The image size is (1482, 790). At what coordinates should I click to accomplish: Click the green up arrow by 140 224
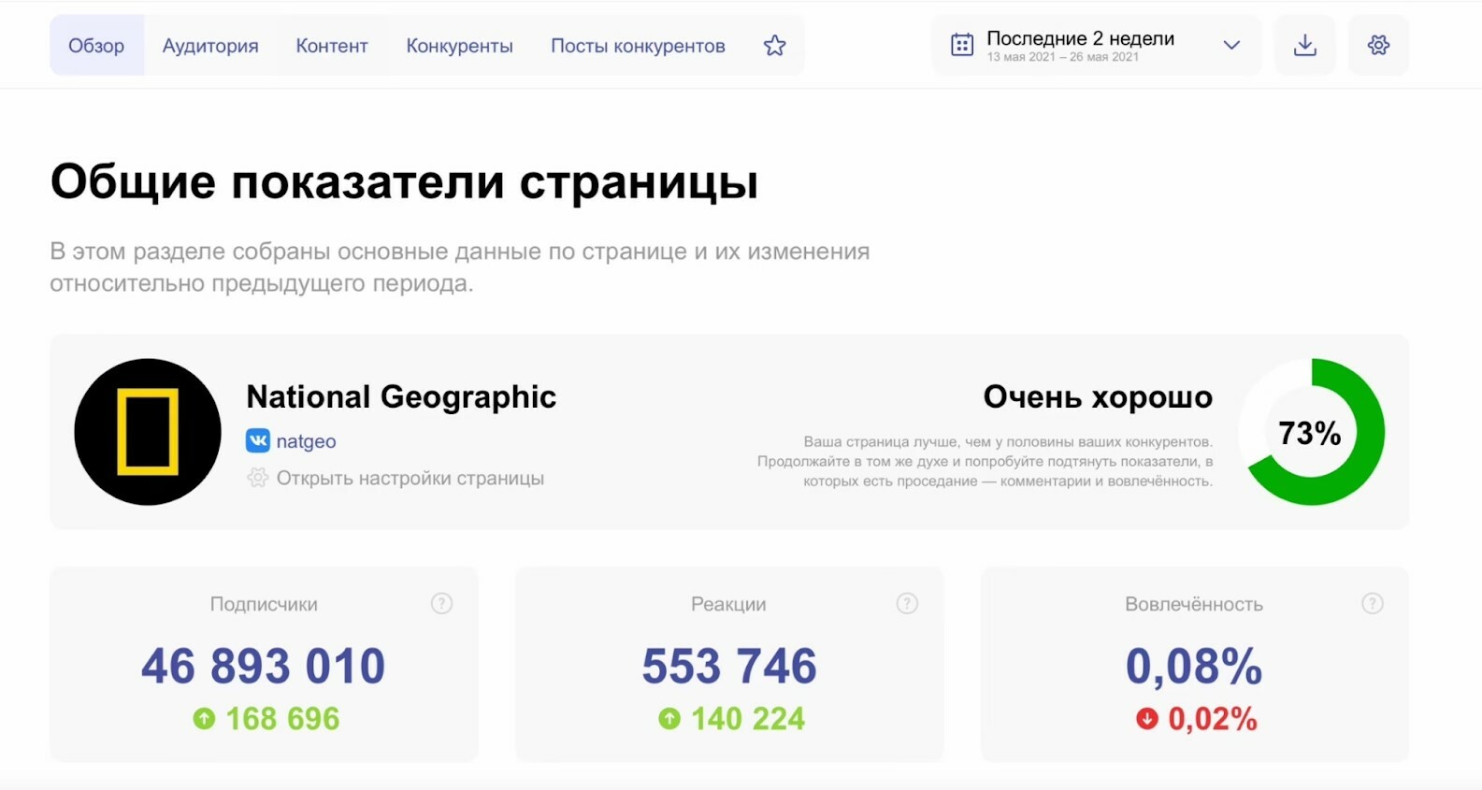point(669,719)
